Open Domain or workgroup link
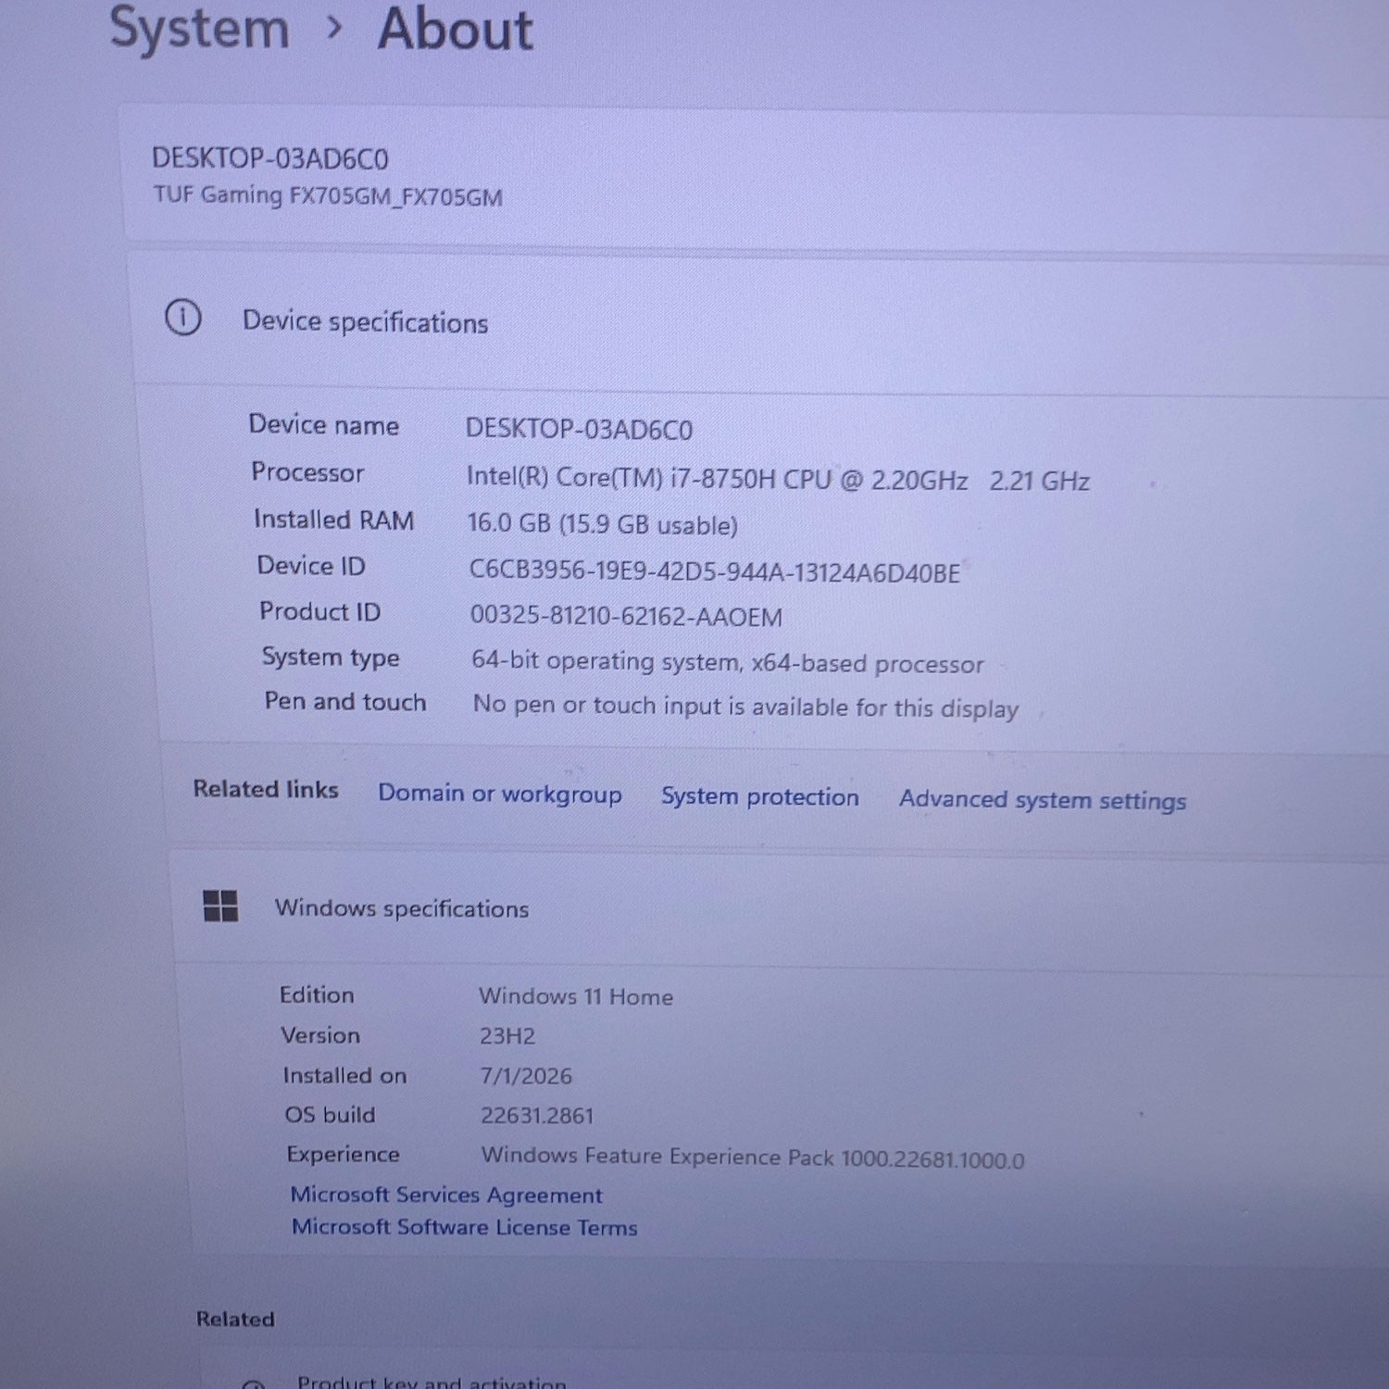The width and height of the screenshot is (1389, 1389). click(x=499, y=794)
